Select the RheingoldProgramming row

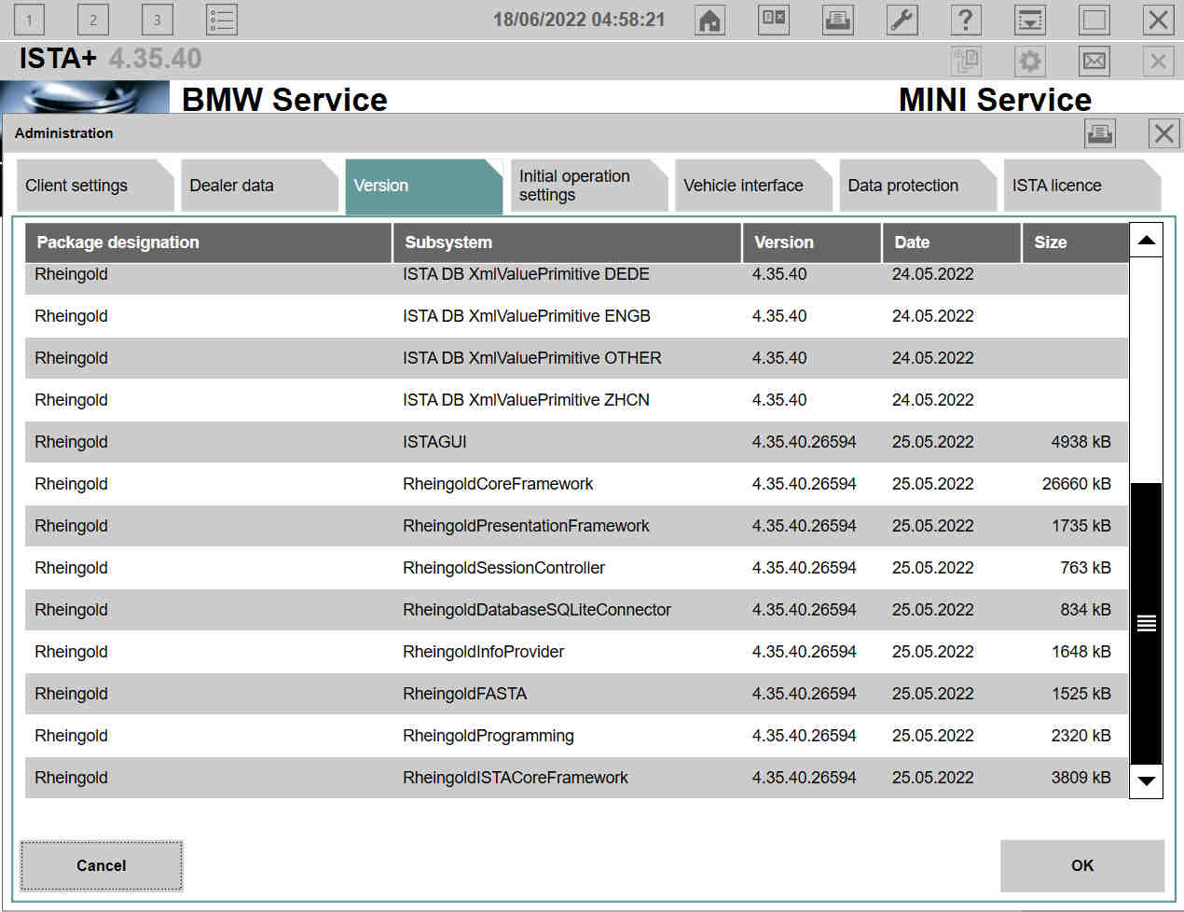tap(576, 736)
